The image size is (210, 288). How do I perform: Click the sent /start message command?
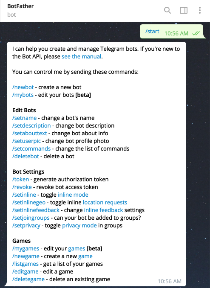(152, 32)
